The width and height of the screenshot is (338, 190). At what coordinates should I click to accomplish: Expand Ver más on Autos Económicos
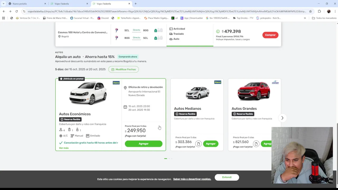64,148
